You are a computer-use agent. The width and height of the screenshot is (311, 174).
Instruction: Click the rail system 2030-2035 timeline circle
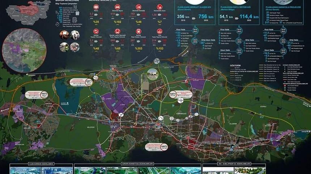(x=239, y=51)
